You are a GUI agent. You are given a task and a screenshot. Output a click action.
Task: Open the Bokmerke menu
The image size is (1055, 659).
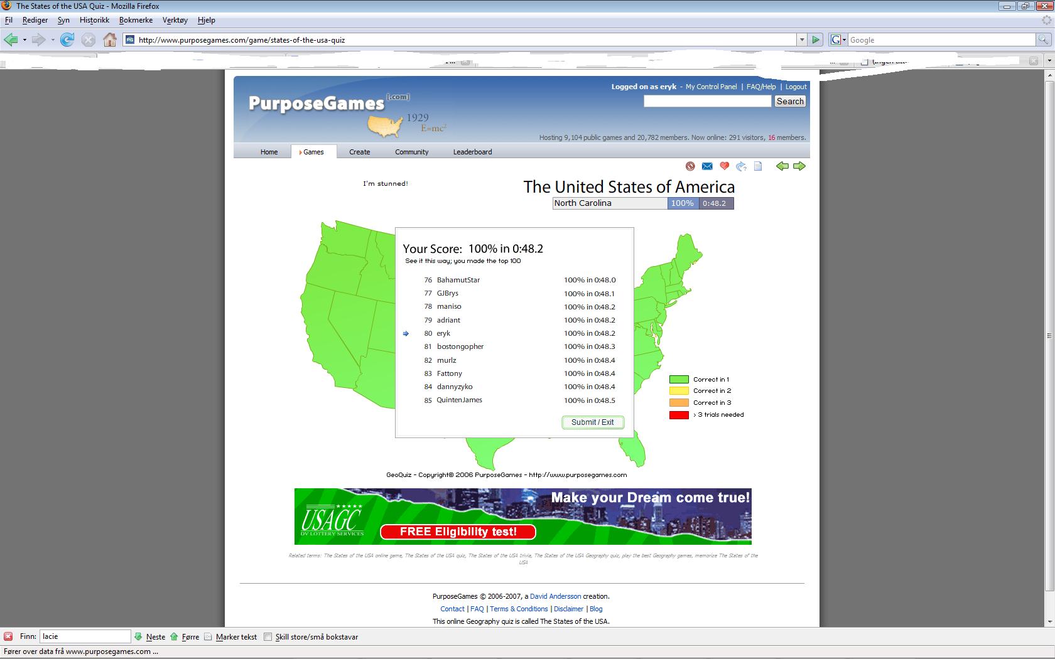(x=136, y=20)
